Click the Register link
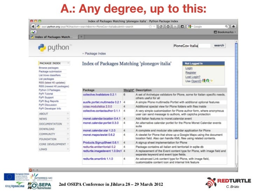This screenshot has width=255, height=191. 191,72
